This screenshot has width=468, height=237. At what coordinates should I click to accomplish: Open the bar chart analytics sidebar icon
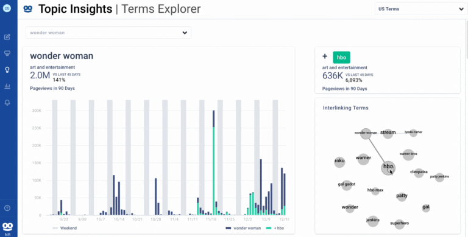(7, 86)
